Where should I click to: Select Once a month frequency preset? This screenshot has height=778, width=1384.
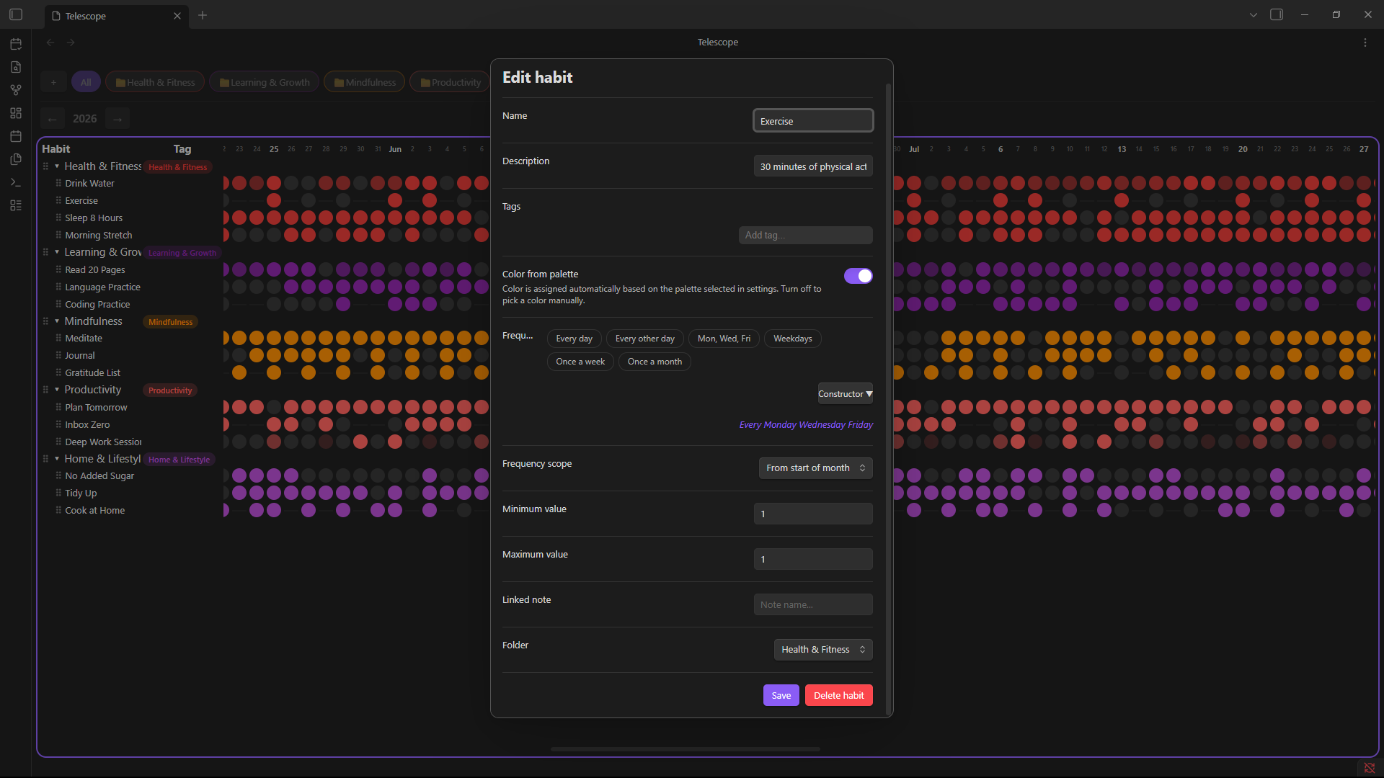pos(655,362)
